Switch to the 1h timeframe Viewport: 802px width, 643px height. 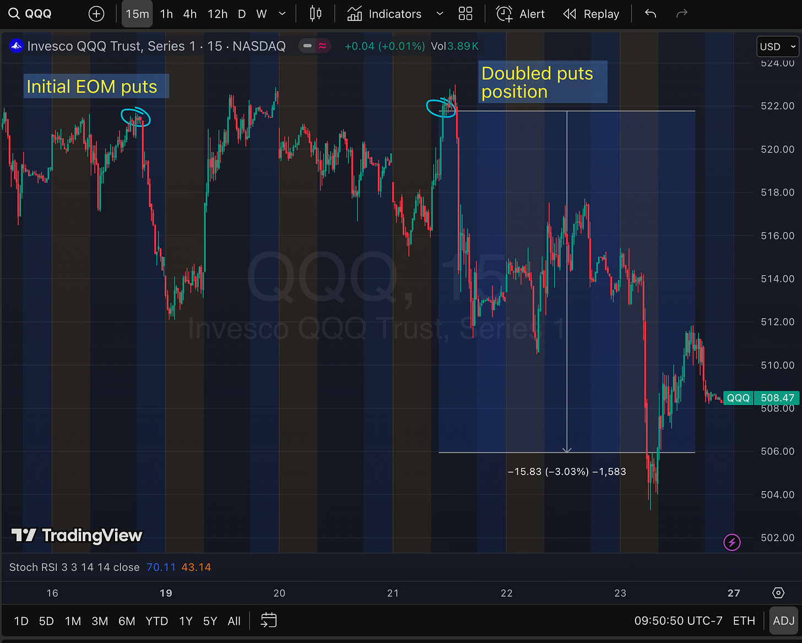166,14
